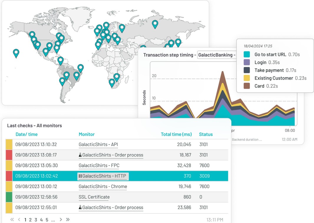The height and width of the screenshot is (223, 314).
Task: Open the GalacticBanking monitor dropdown
Action: pyautogui.click(x=217, y=55)
